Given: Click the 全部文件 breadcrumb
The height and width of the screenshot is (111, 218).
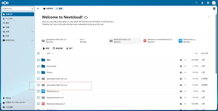Looking at the screenshot, I should point(48,9).
